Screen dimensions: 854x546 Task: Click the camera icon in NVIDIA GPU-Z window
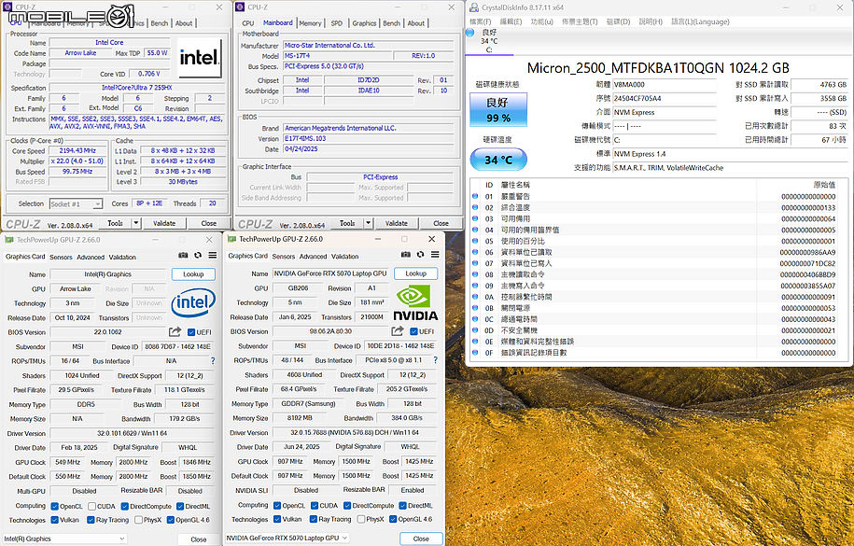406,255
